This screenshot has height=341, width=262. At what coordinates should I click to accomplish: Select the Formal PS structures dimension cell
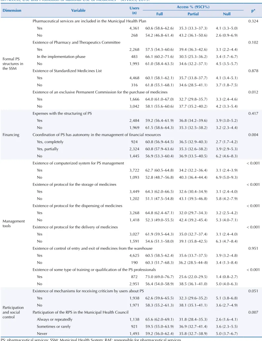click(x=13, y=64)
